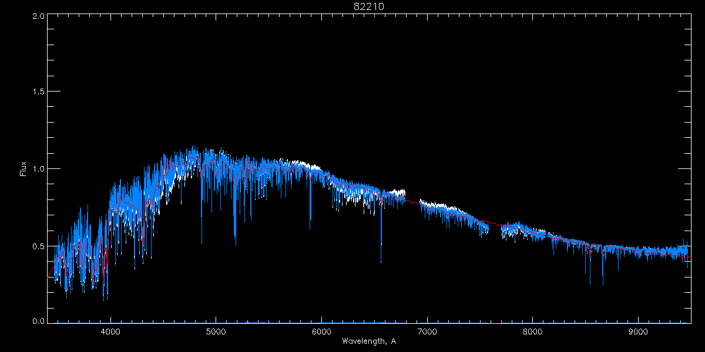Click the 5000 wavelength tick label
The image size is (705, 352).
[216, 330]
